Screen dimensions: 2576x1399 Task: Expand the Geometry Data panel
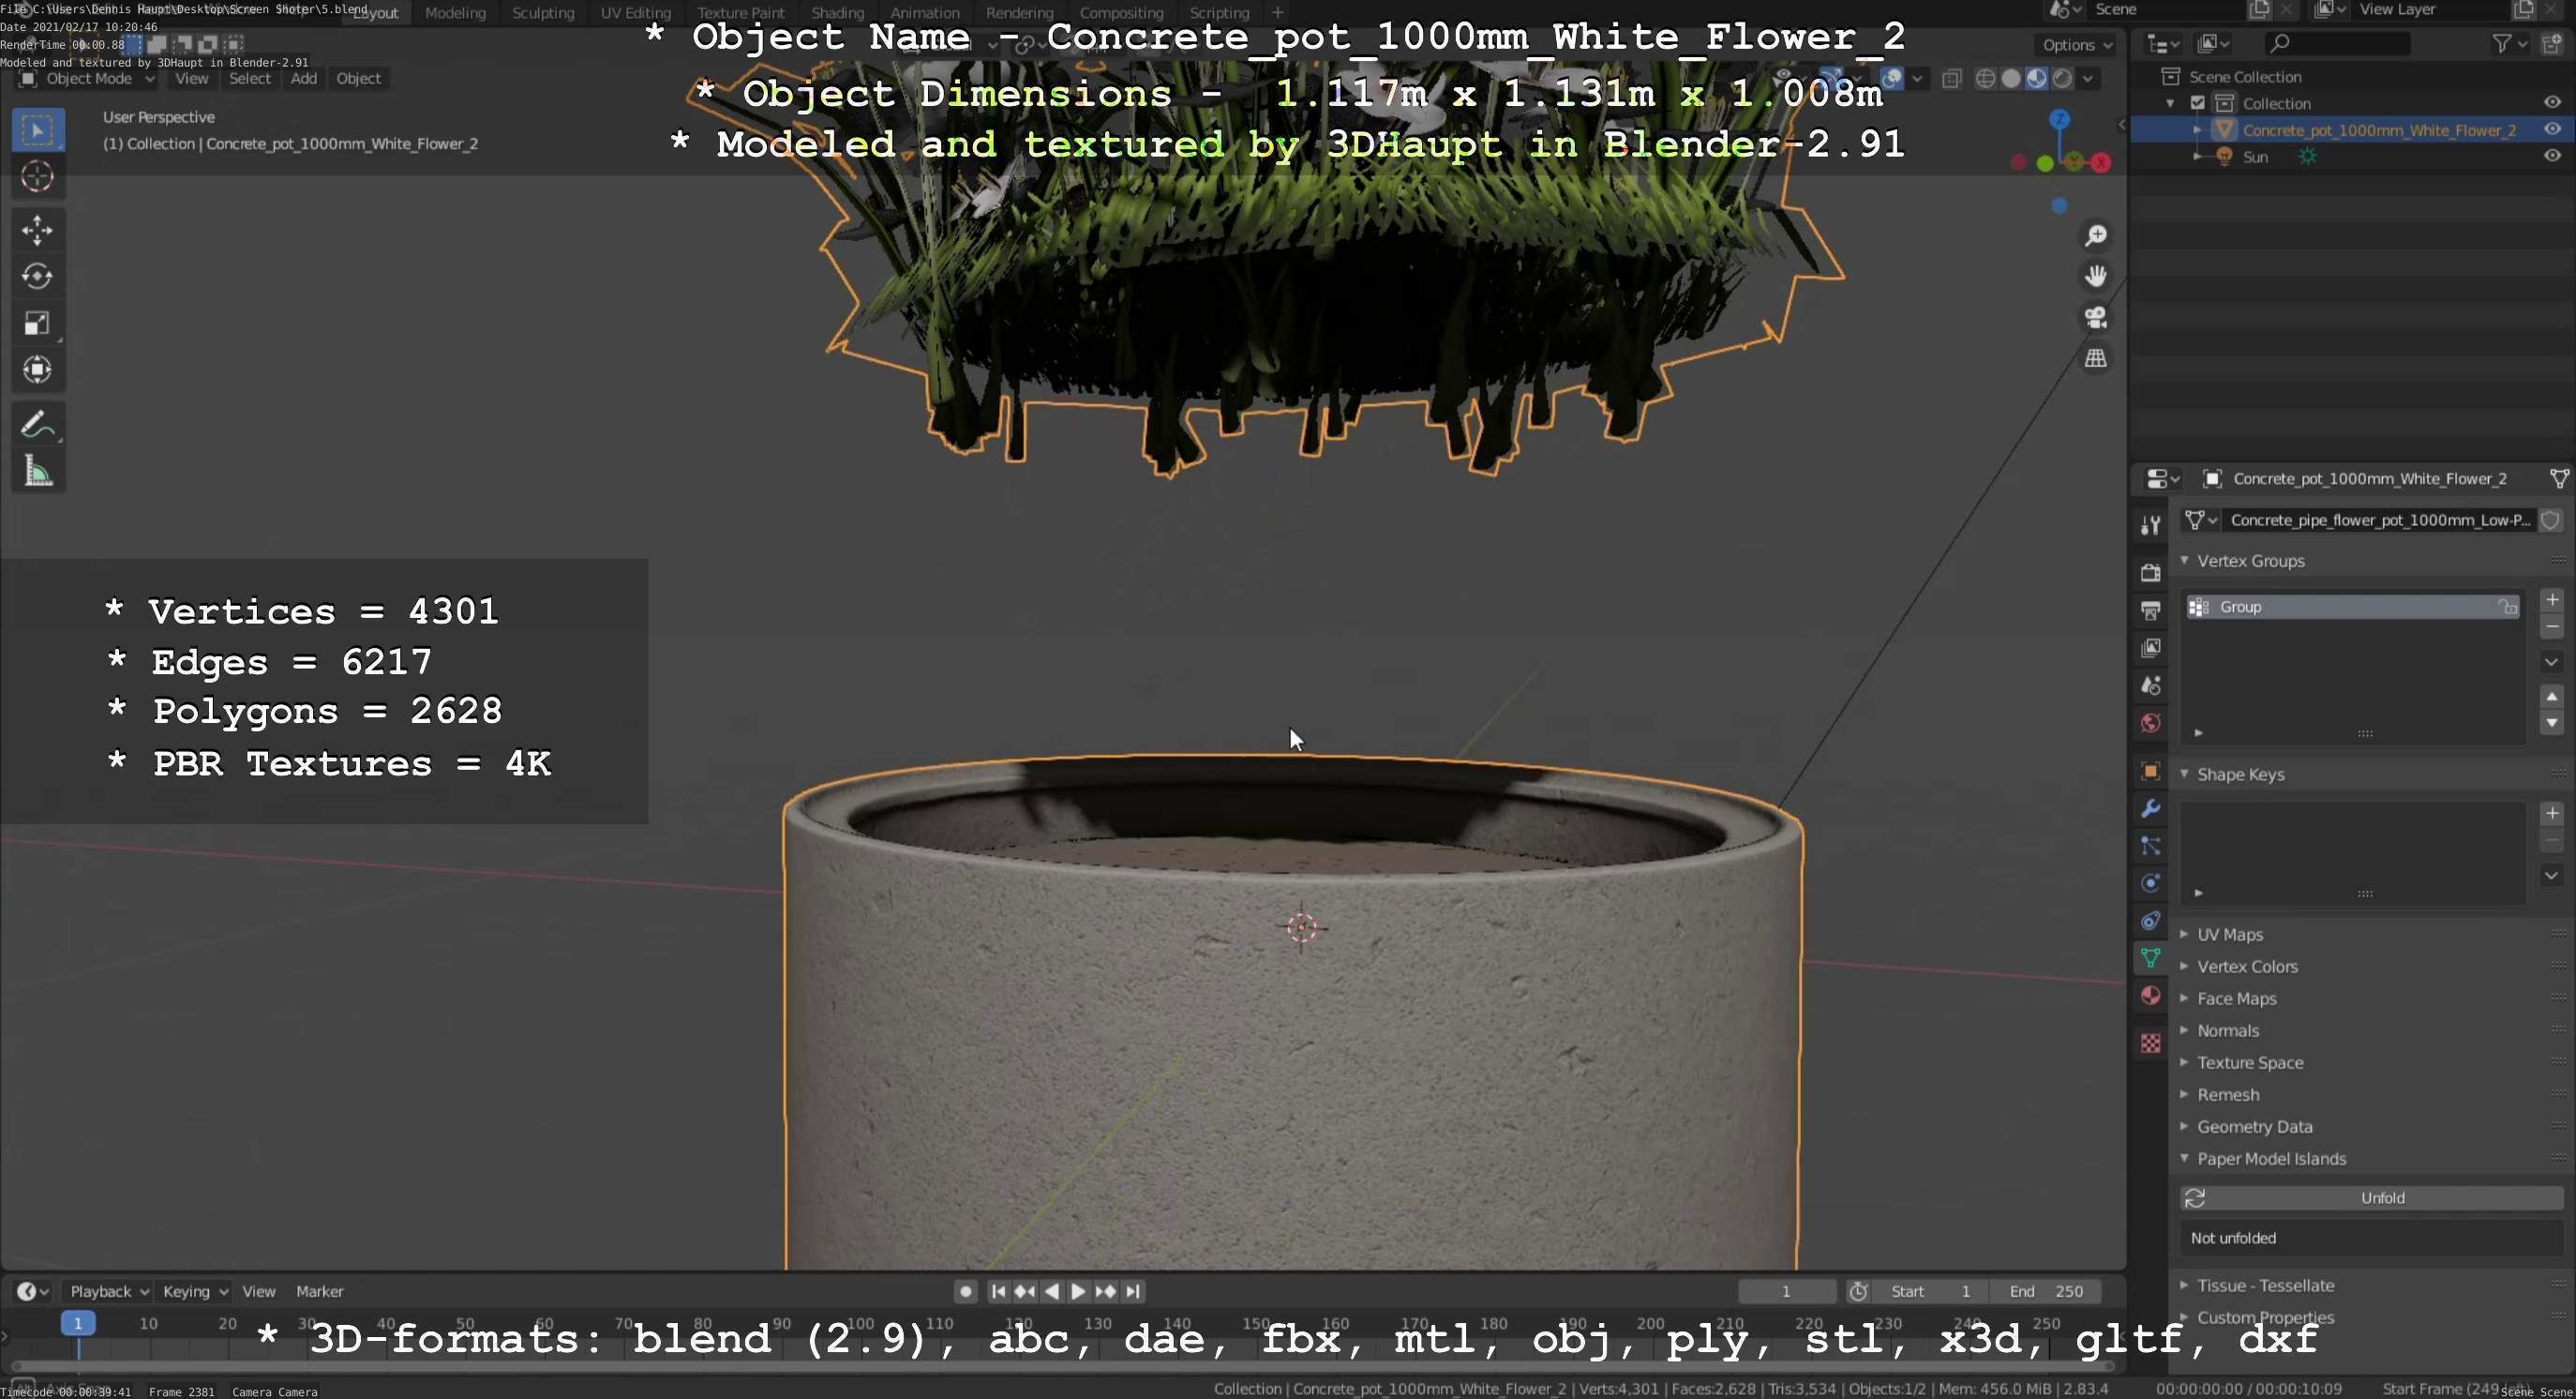click(2185, 1126)
